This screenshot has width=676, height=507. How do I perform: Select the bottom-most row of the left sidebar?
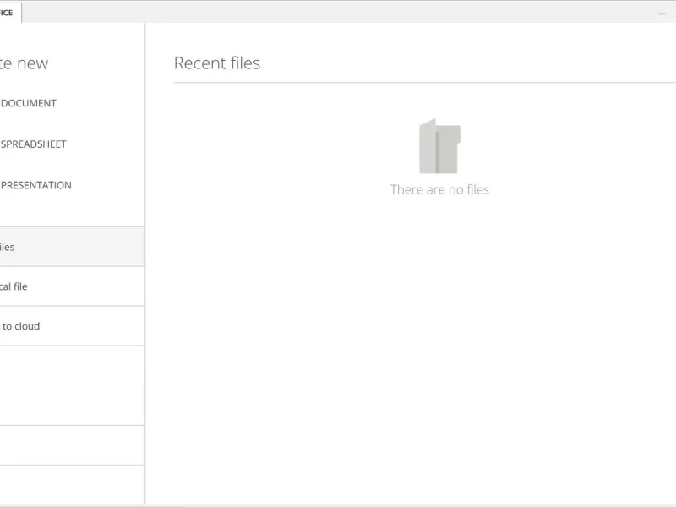(72, 483)
